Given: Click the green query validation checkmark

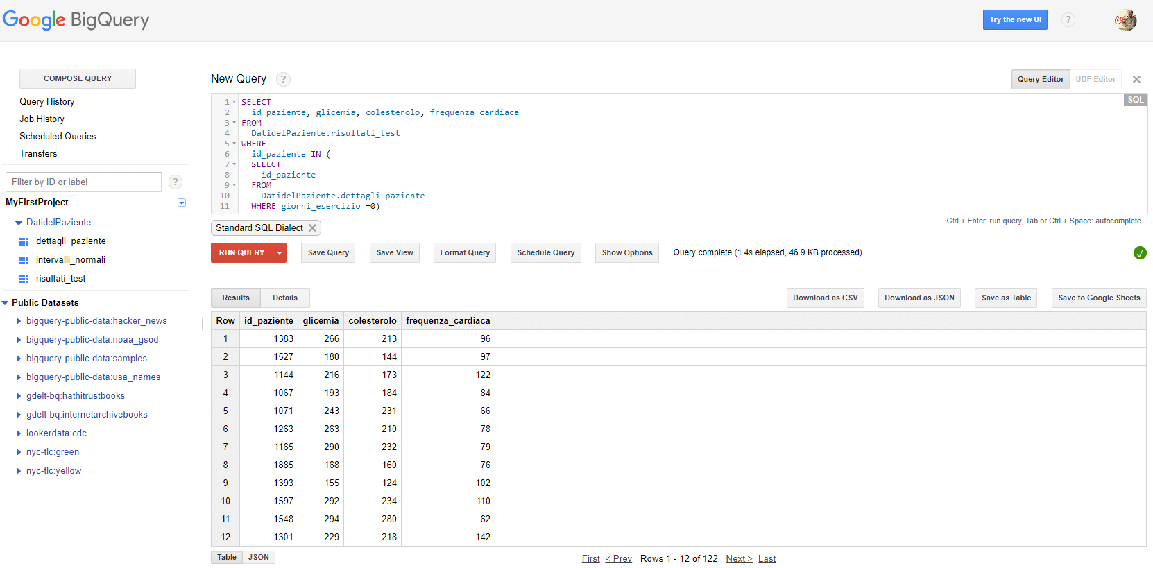Looking at the screenshot, I should coord(1140,253).
